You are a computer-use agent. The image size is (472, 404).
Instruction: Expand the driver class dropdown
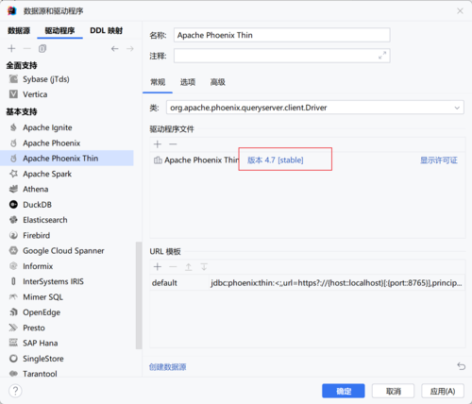click(457, 108)
